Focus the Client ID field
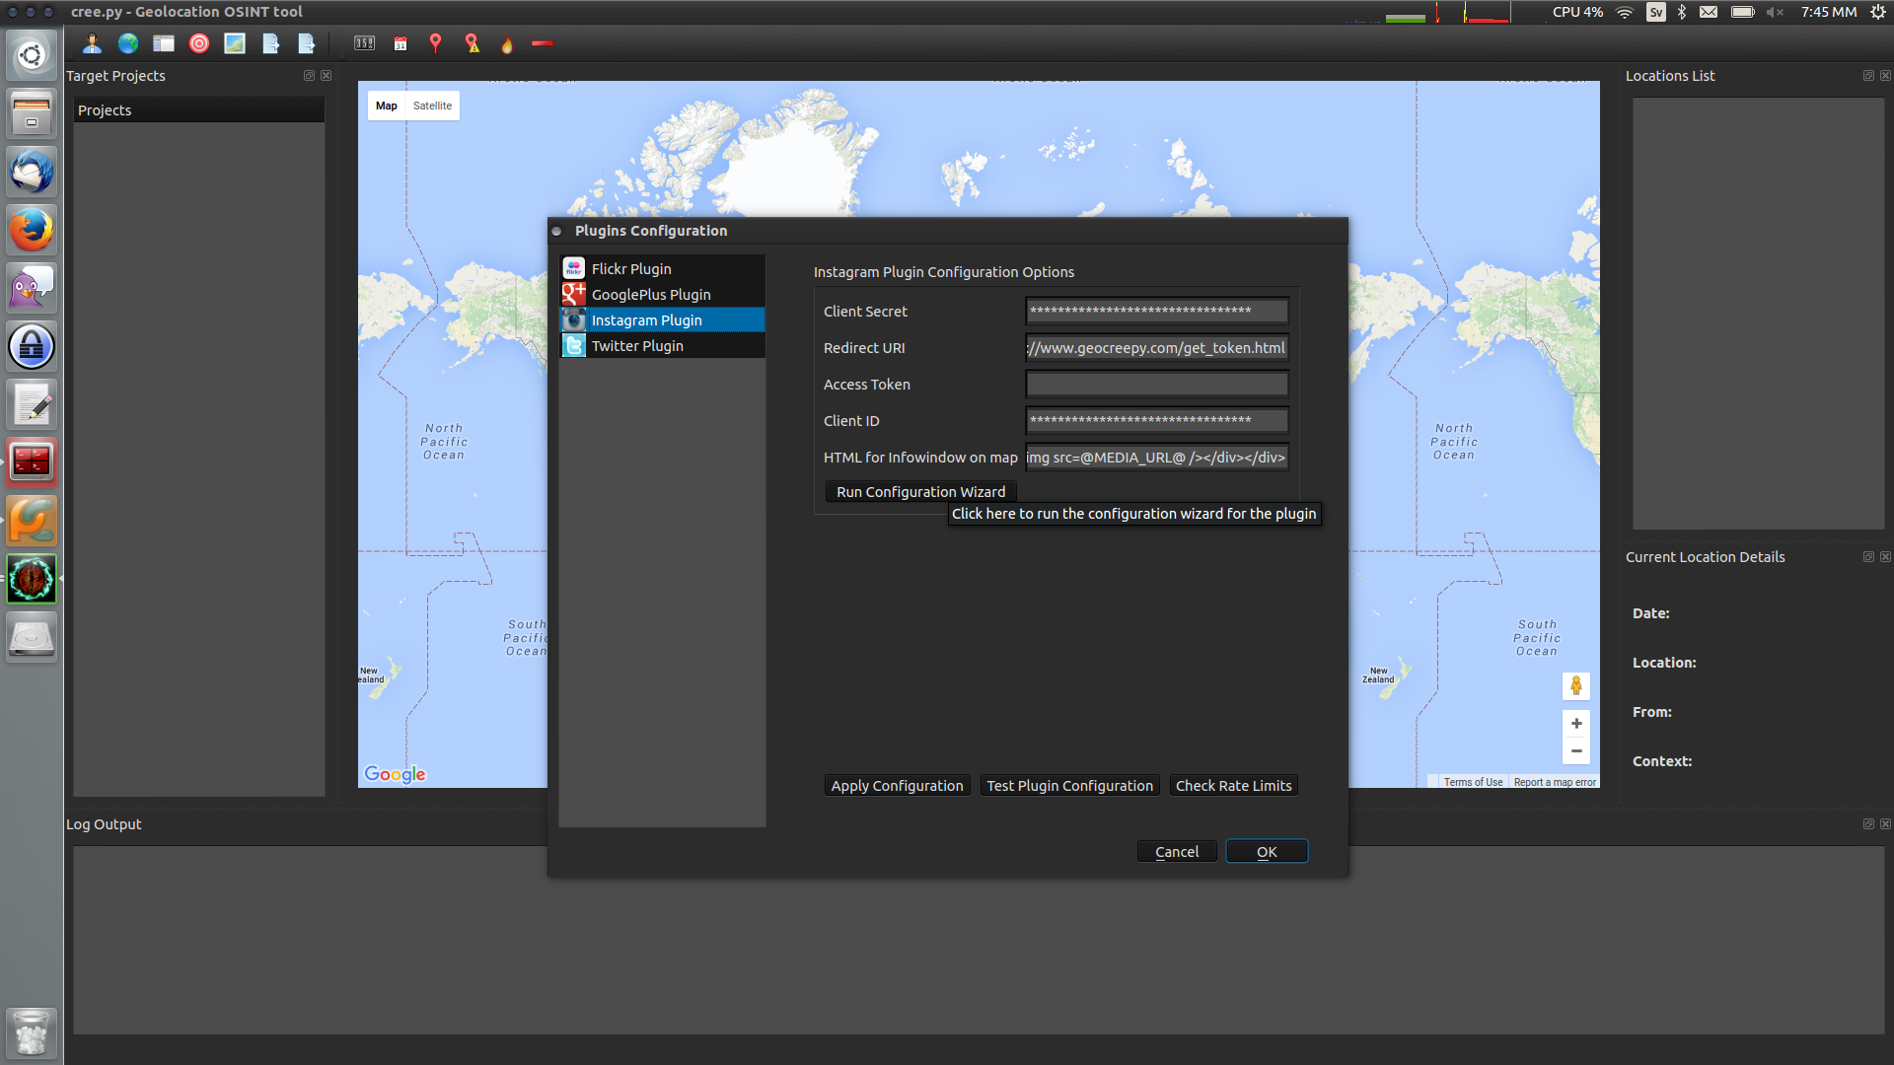This screenshot has width=1894, height=1065. pos(1157,420)
